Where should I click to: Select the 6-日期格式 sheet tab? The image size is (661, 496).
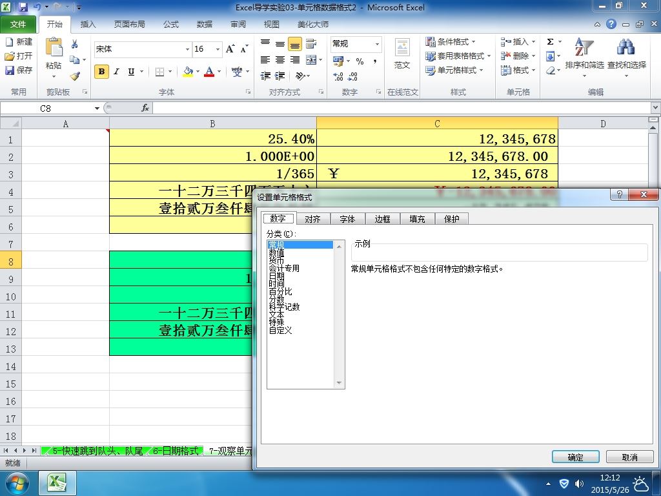click(175, 451)
